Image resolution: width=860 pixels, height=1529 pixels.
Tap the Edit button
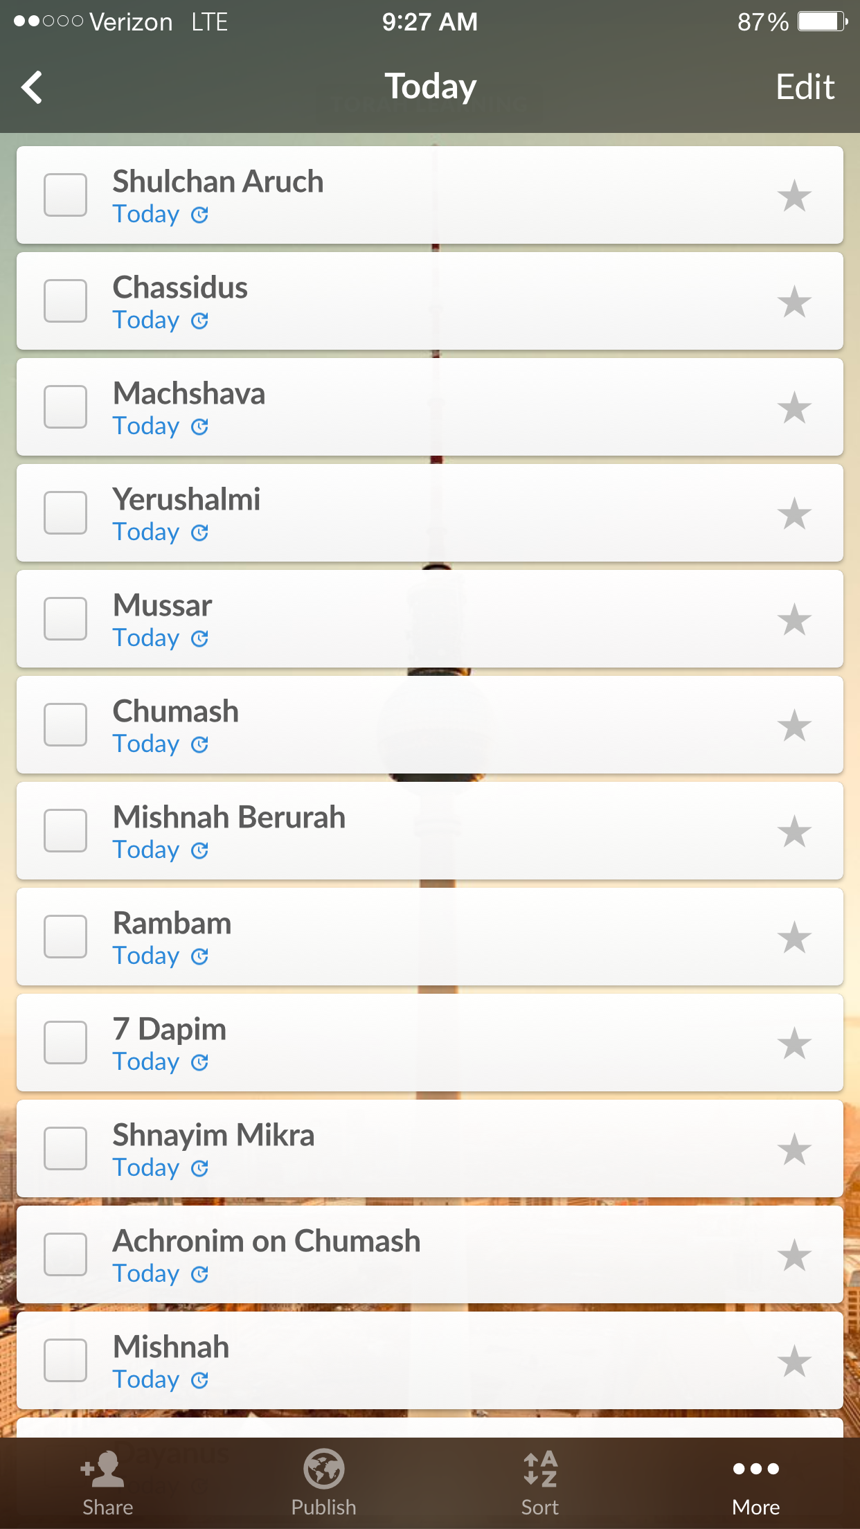click(805, 88)
